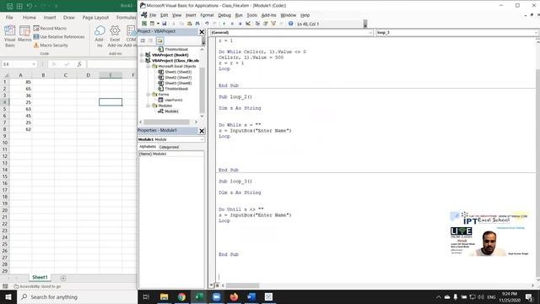The height and width of the screenshot is (304, 540).
Task: Click Record Macro in the Excel Code group
Action: point(50,28)
